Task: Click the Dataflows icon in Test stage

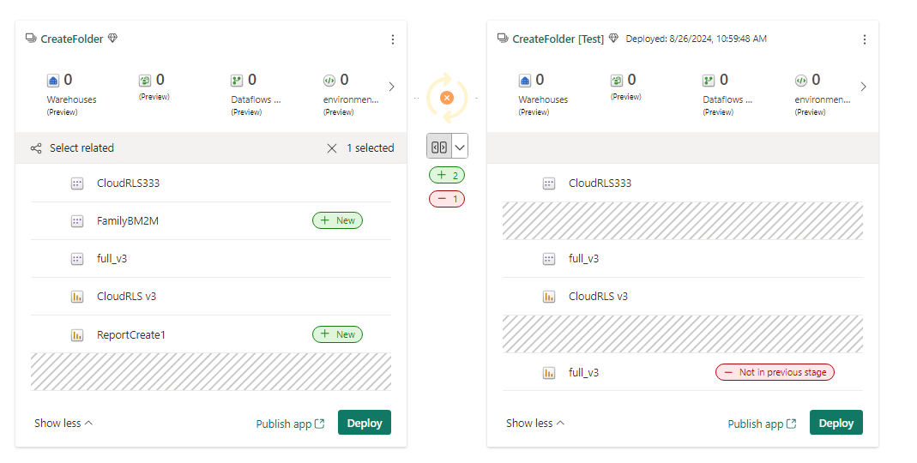Action: (x=709, y=81)
